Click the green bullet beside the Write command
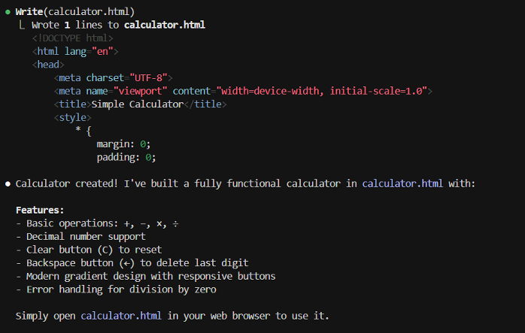Screen dimensions: 525x333 point(8,12)
